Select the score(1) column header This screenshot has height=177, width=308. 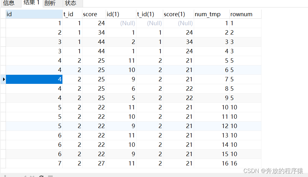(x=178, y=14)
